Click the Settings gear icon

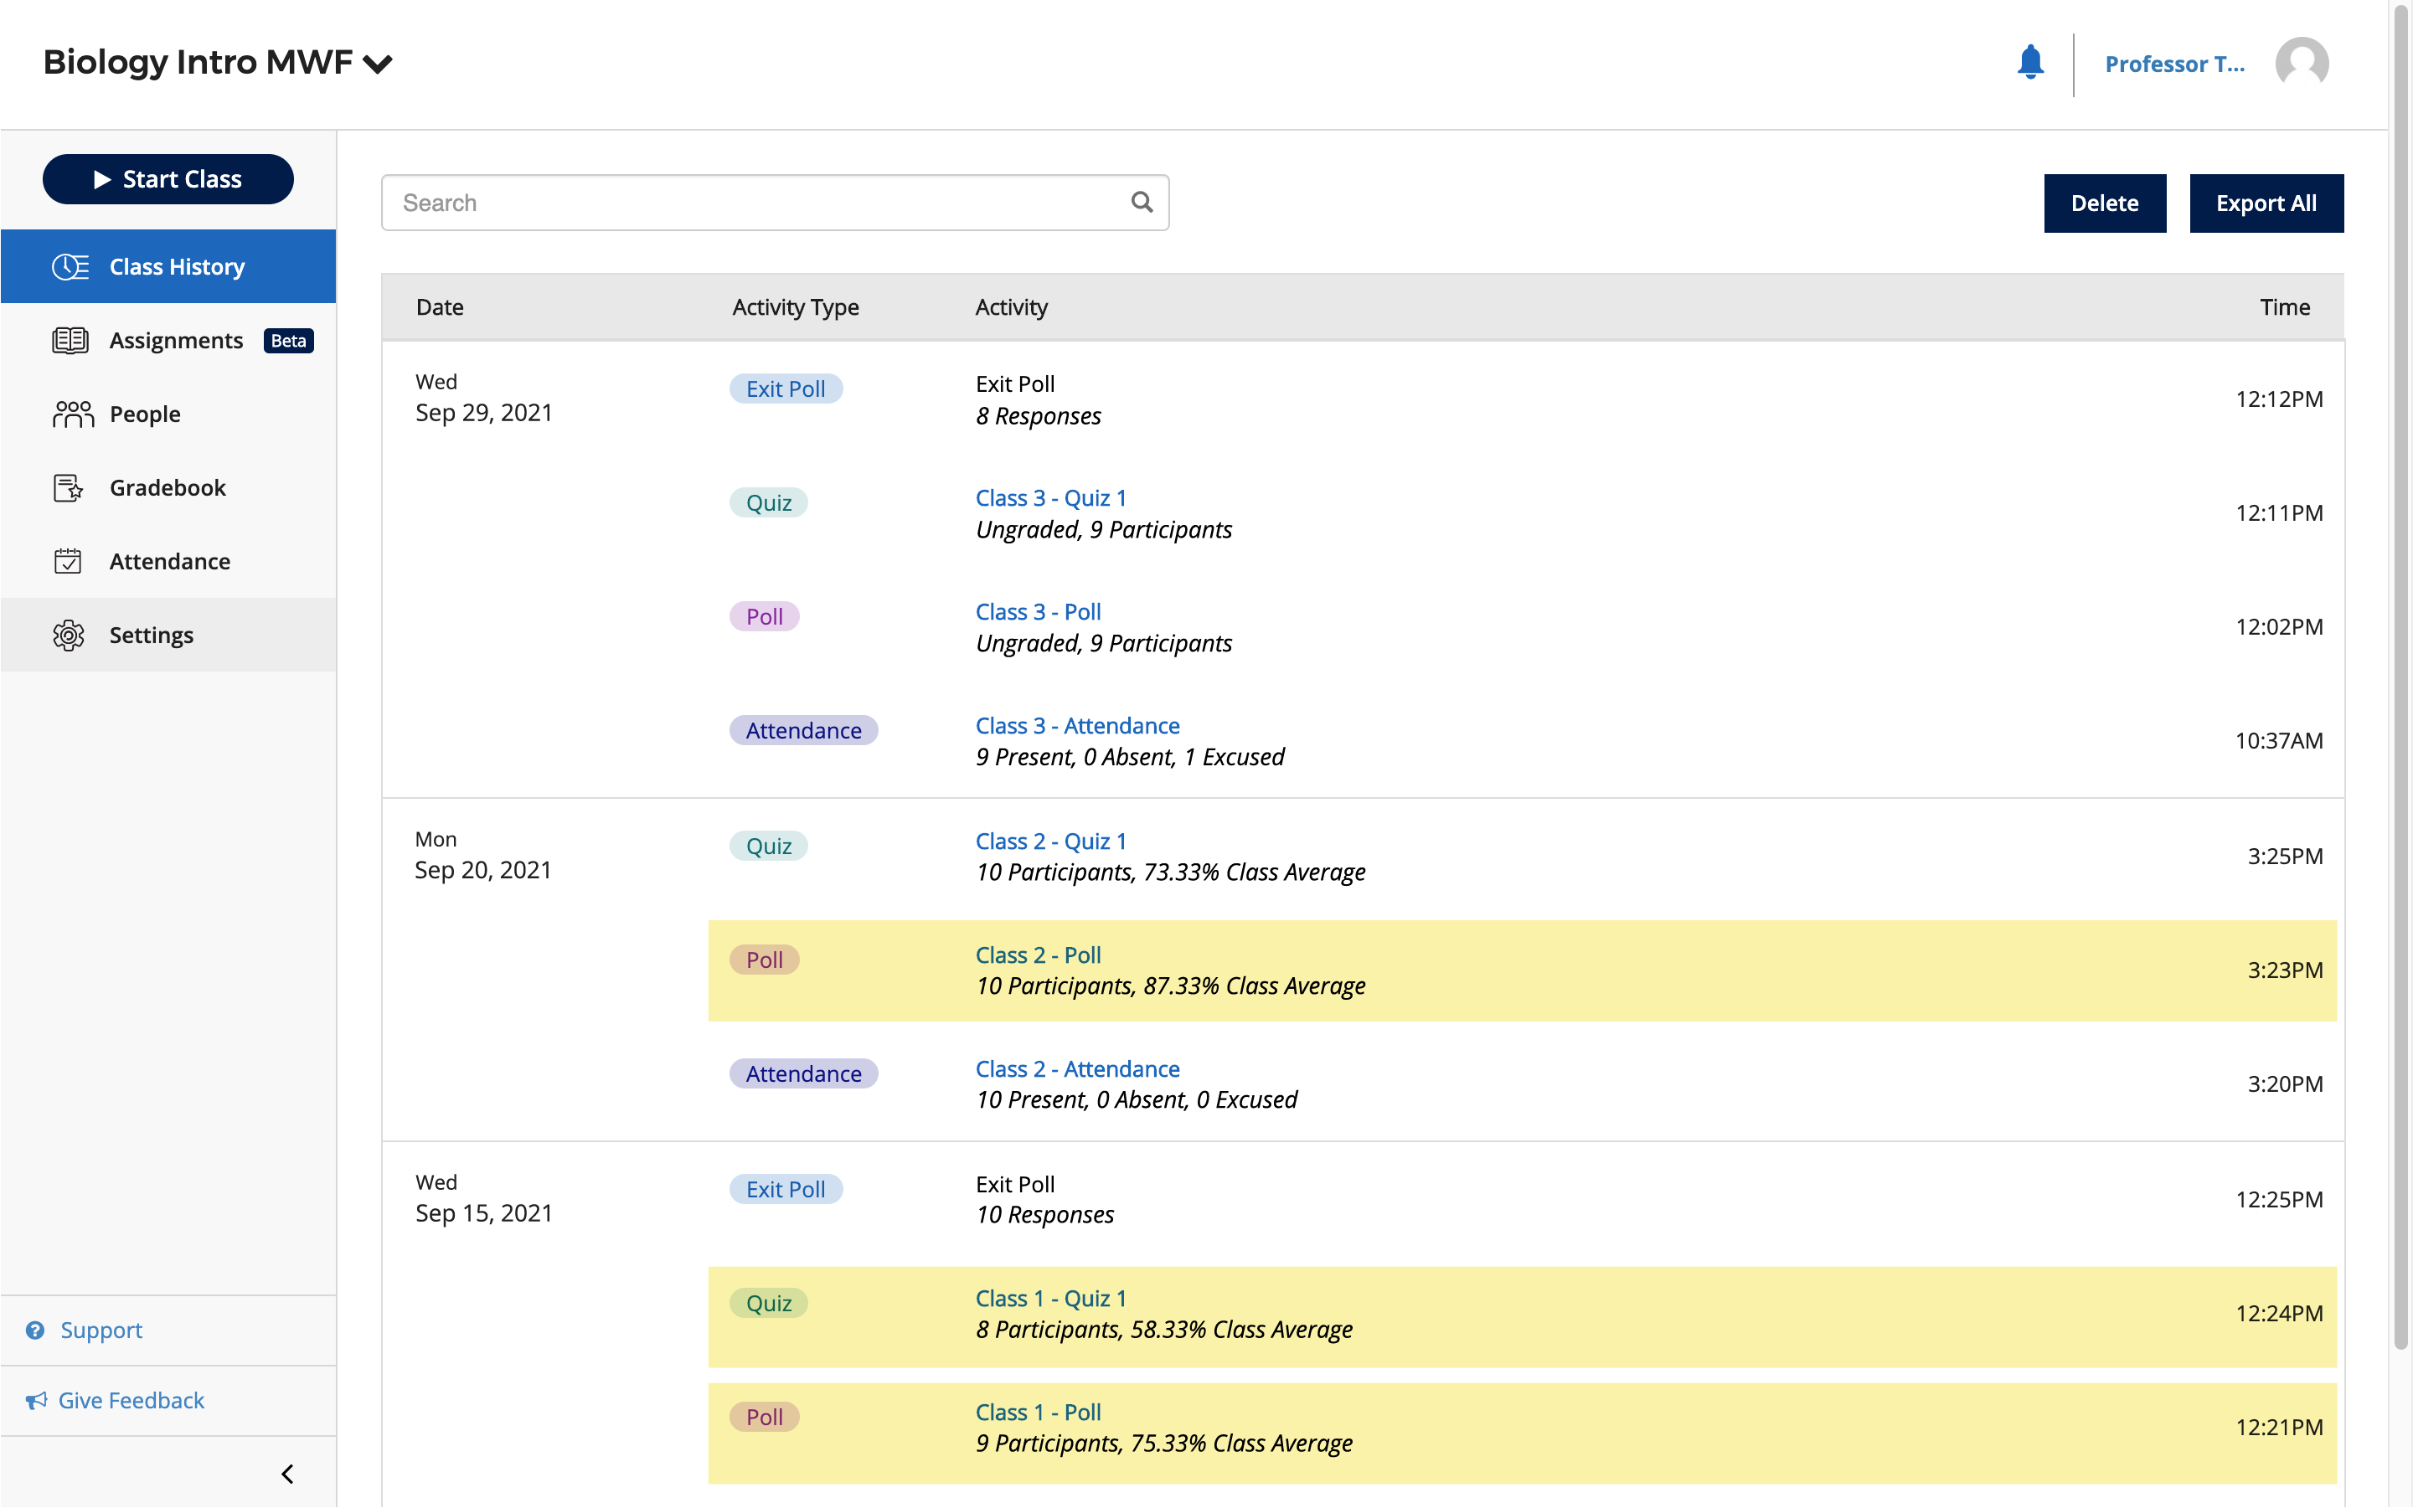[68, 636]
